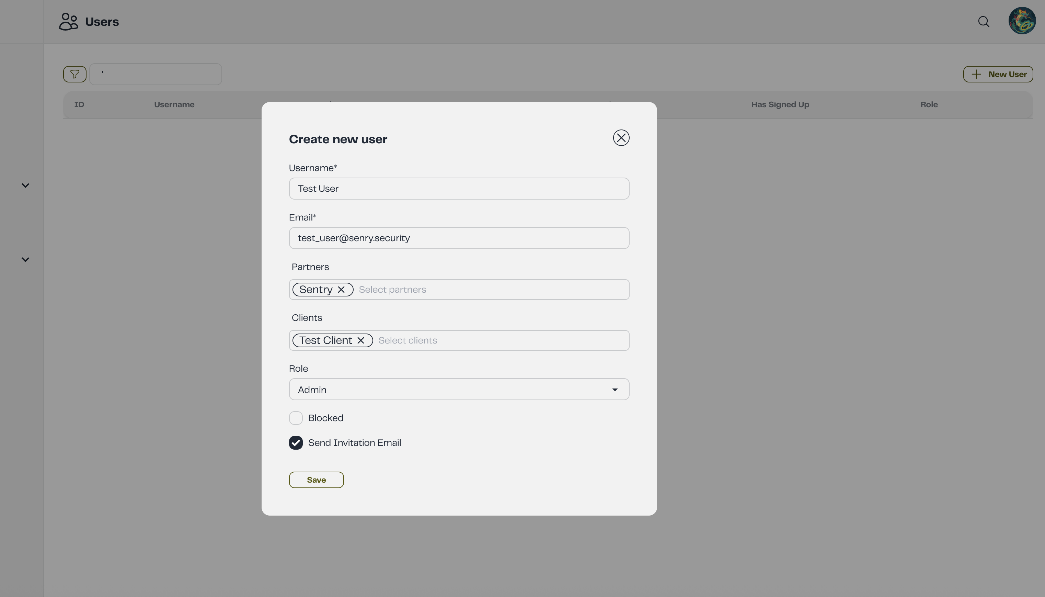This screenshot has height=597, width=1045.
Task: Click the plus icon on New User
Action: (x=975, y=74)
